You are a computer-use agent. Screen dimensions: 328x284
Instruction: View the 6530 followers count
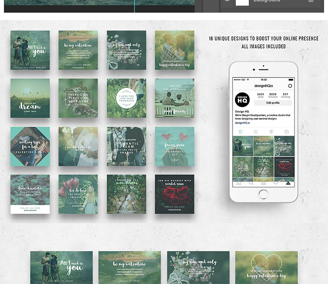273,95
